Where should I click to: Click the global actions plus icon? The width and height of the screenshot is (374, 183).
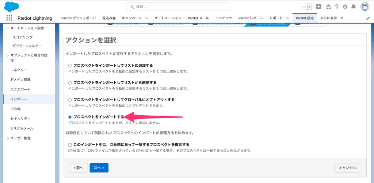coord(318,7)
